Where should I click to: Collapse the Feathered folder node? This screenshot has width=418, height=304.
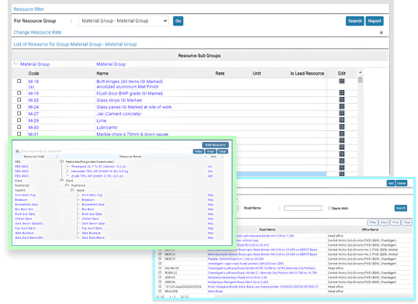67,185
